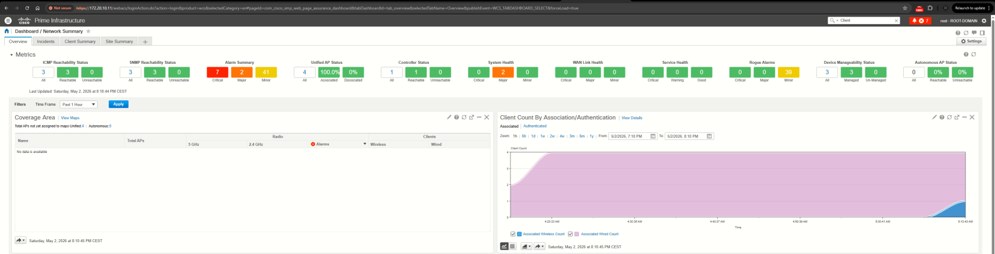Clear the Client search box with X

click(x=896, y=21)
